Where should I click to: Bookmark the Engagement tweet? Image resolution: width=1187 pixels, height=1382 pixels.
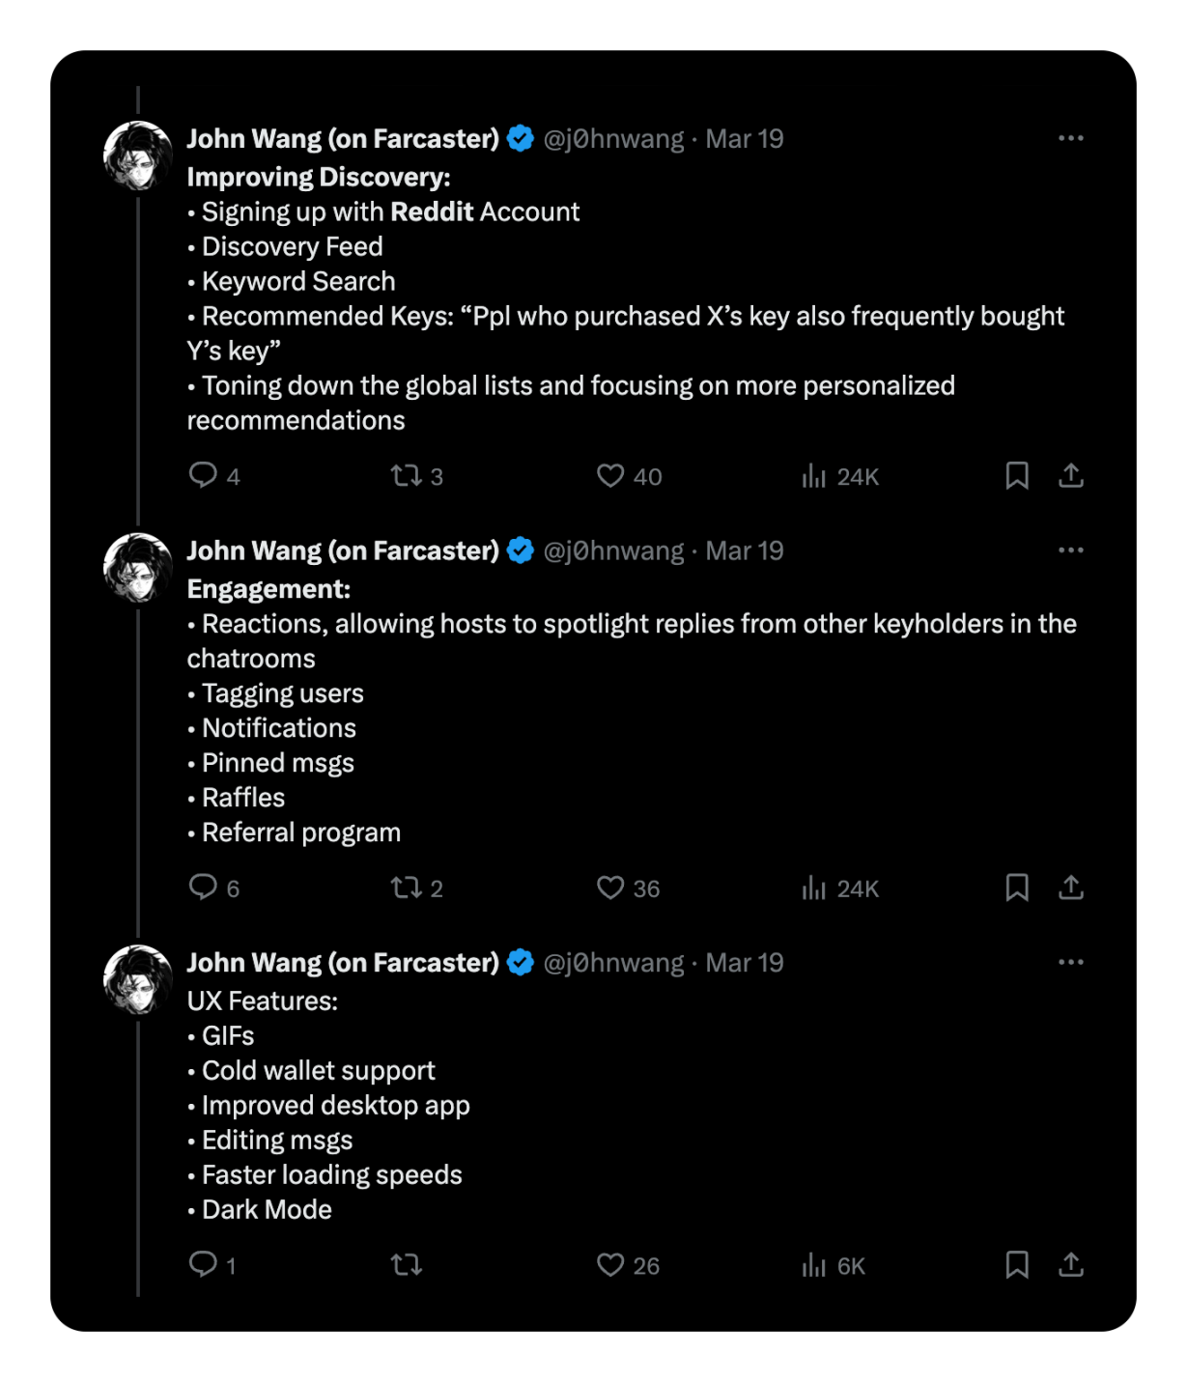coord(1016,888)
